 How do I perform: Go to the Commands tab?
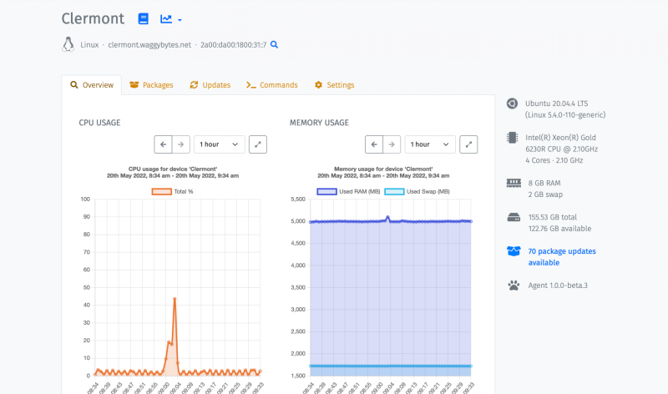[272, 85]
